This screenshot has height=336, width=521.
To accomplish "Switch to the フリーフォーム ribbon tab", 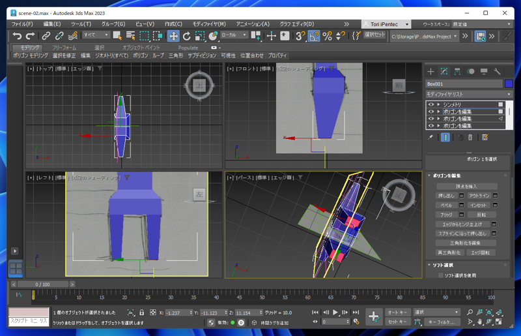I will (64, 48).
